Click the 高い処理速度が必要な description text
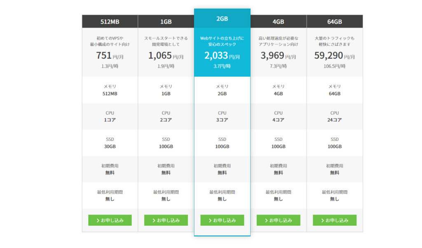 [278, 38]
